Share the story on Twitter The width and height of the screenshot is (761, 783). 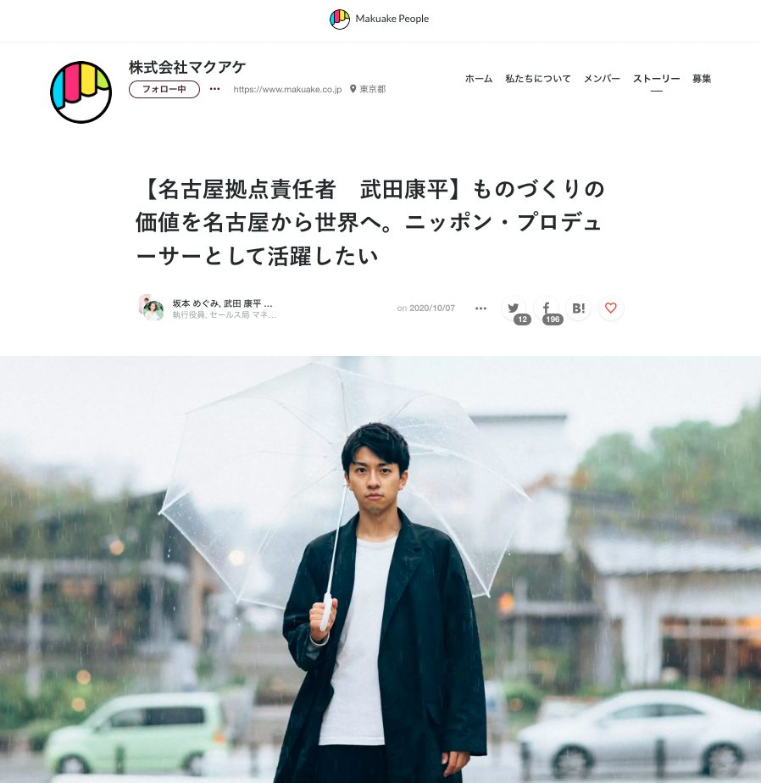point(514,308)
